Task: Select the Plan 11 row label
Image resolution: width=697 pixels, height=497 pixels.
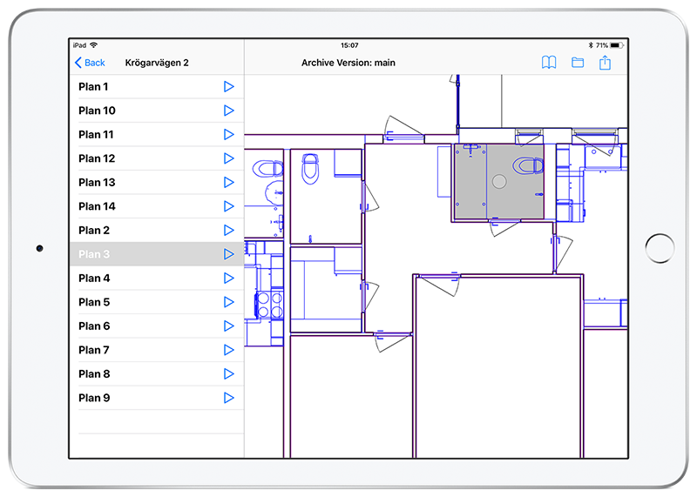Action: (x=96, y=135)
